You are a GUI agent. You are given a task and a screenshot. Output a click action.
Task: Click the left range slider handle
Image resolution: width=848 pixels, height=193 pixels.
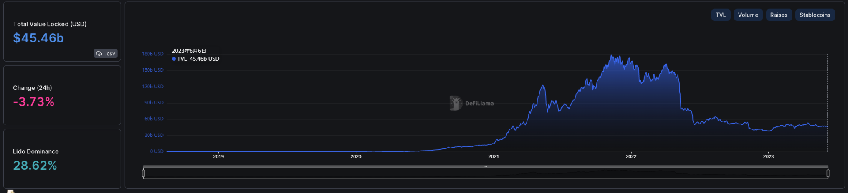point(144,173)
